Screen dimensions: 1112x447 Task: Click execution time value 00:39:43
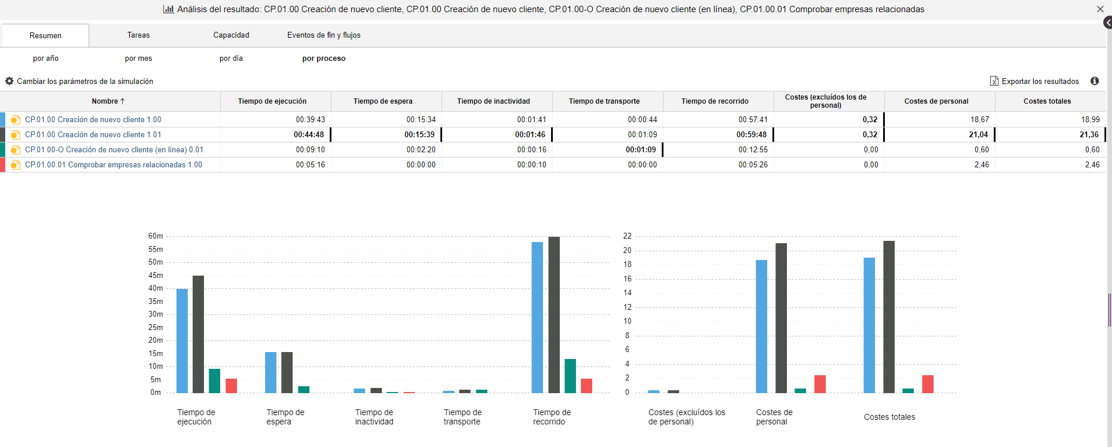pos(311,120)
